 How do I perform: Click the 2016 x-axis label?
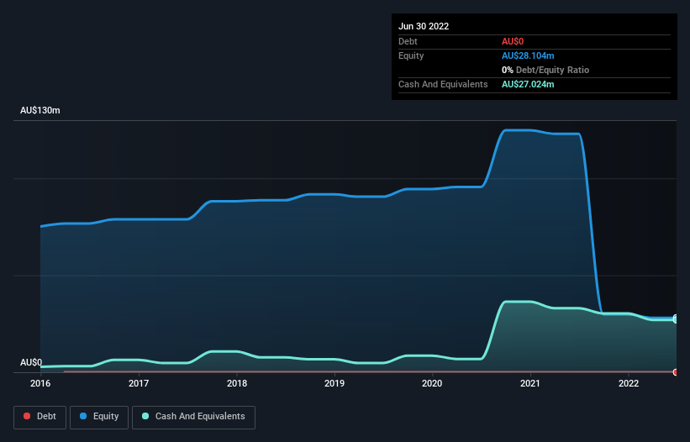tap(40, 383)
